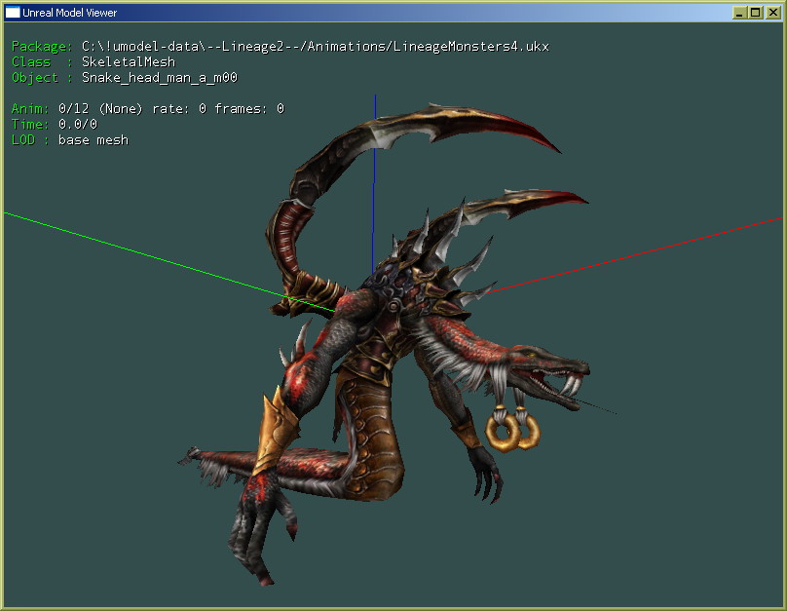This screenshot has height=611, width=787.
Task: Click the green 'Package:' label
Action: (42, 46)
